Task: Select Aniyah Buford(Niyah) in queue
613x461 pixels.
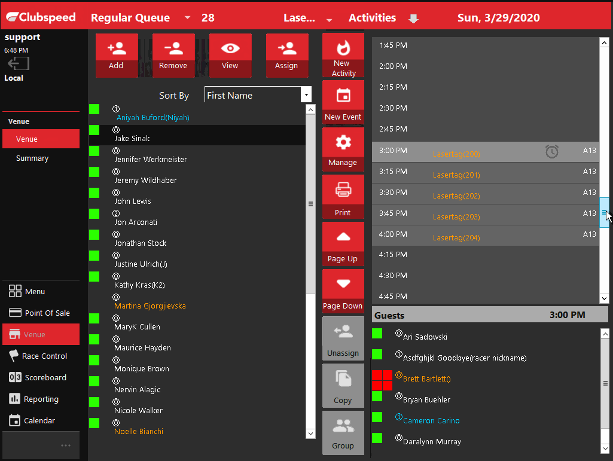Action: coord(197,114)
